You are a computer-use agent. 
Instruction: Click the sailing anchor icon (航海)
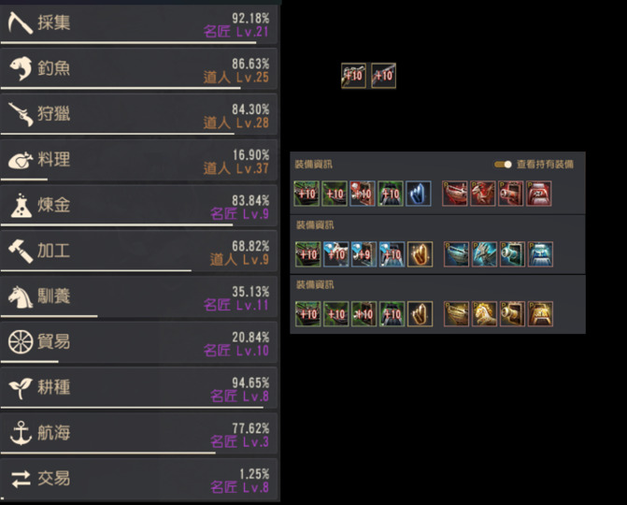point(21,433)
